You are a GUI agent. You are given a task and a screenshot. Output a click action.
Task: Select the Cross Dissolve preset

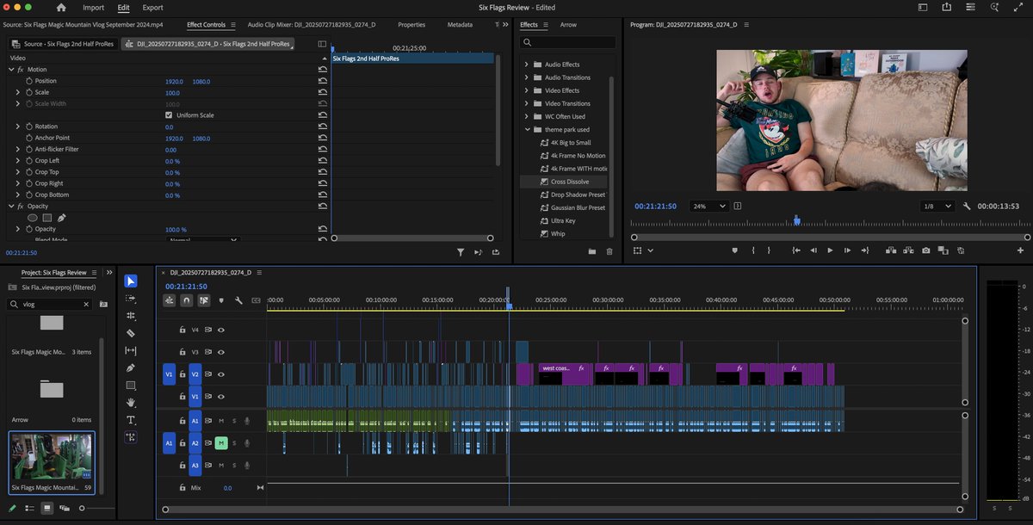coord(570,182)
